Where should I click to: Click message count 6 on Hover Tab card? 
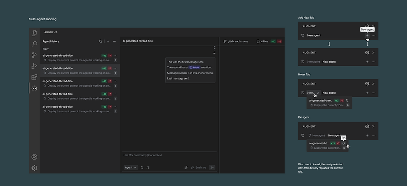(x=348, y=105)
